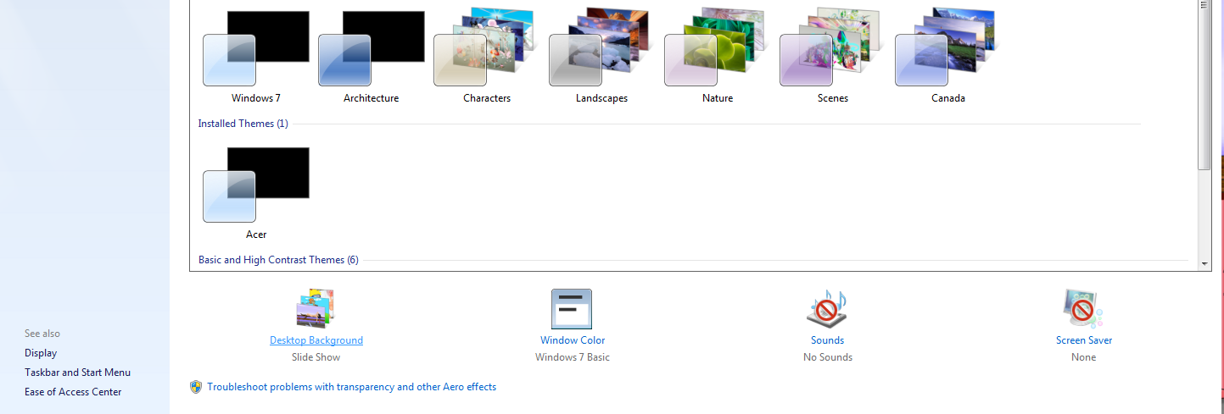Open the Window Color link
Image resolution: width=1224 pixels, height=414 pixels.
pos(573,340)
